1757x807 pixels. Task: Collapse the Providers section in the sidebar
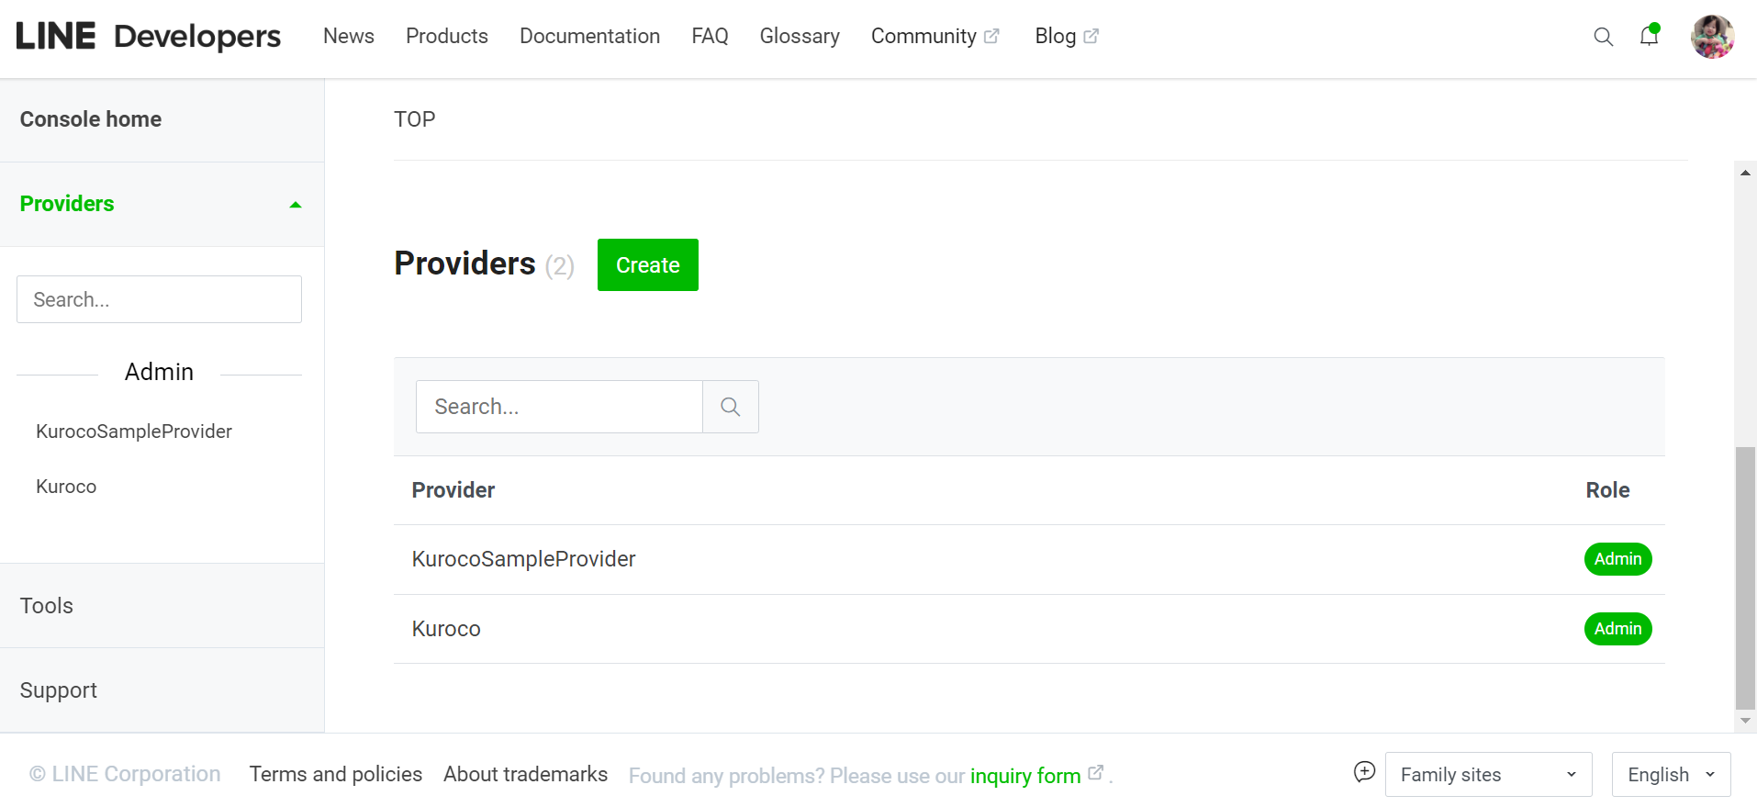point(296,204)
